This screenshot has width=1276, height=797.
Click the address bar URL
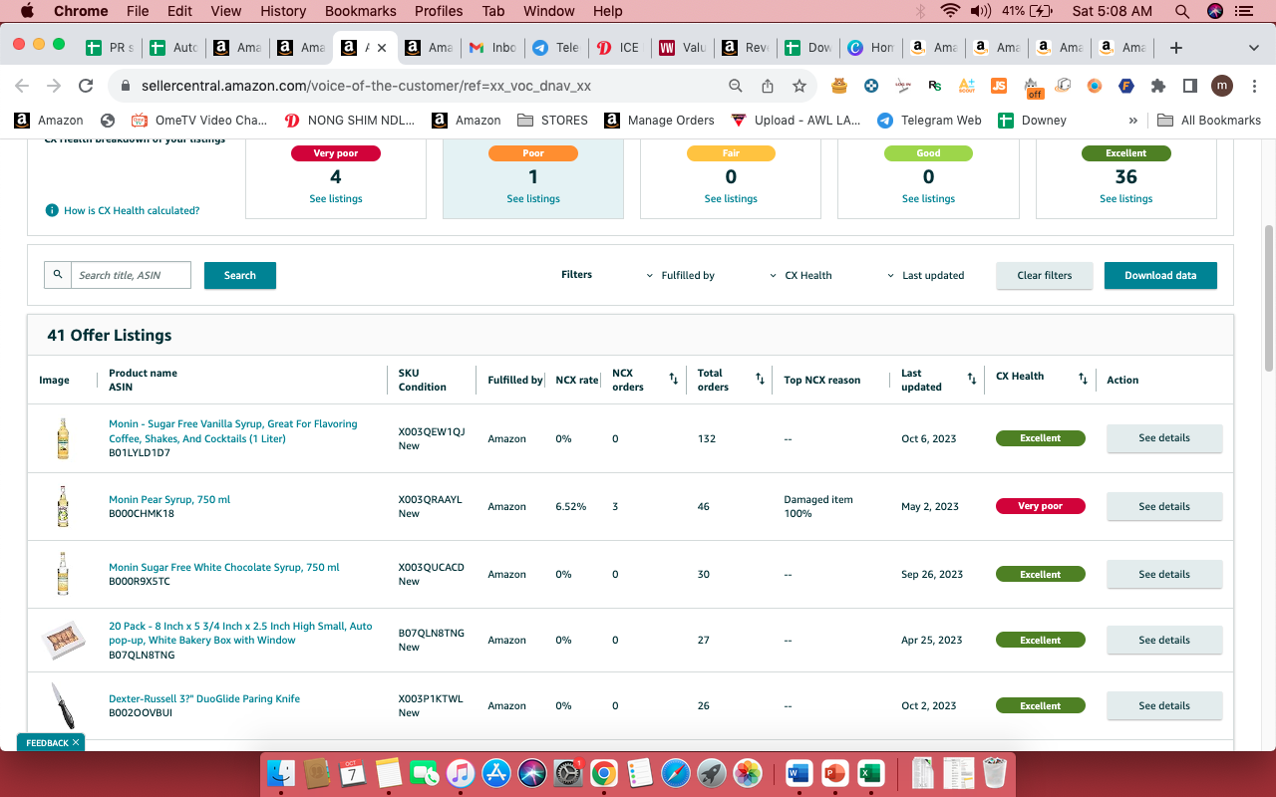[x=366, y=86]
